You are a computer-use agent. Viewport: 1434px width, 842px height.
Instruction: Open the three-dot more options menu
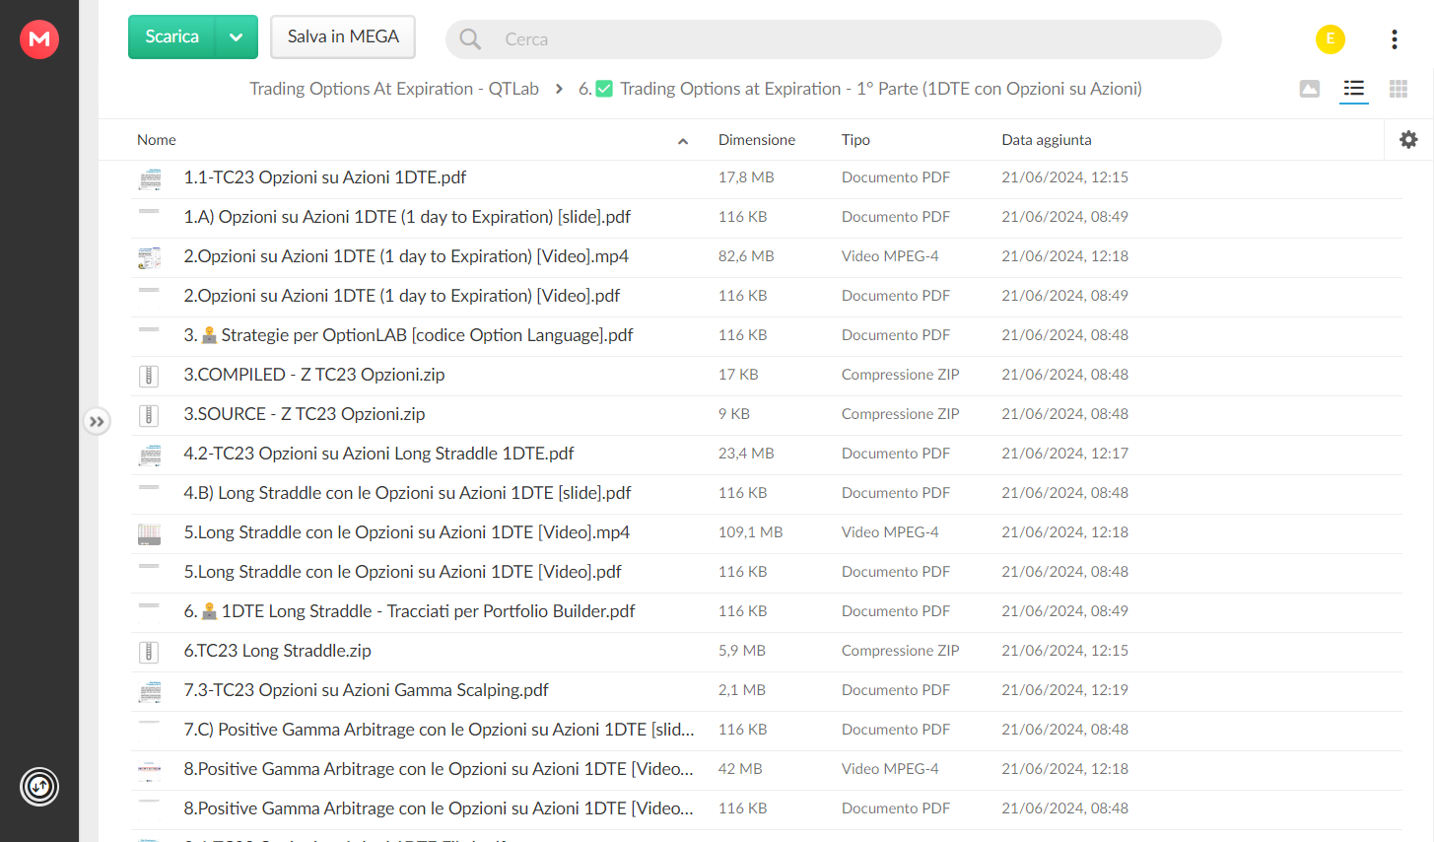[1394, 39]
